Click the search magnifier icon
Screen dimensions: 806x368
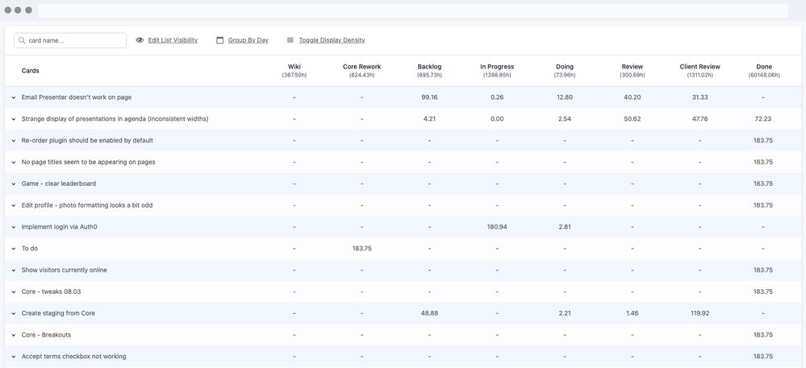tap(22, 40)
